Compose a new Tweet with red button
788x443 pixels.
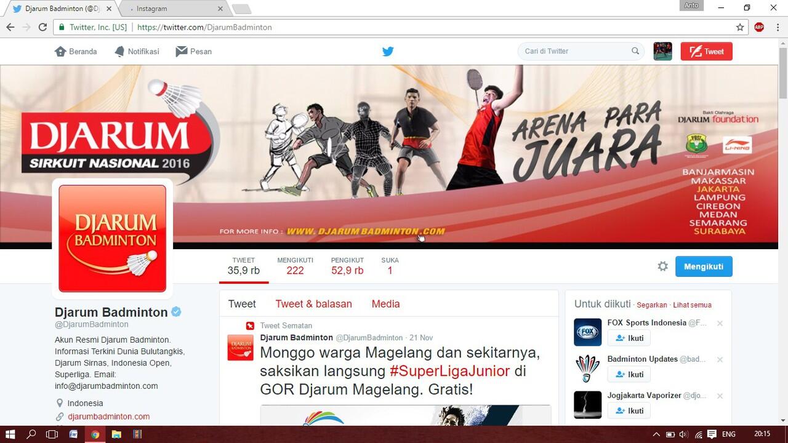tap(706, 51)
